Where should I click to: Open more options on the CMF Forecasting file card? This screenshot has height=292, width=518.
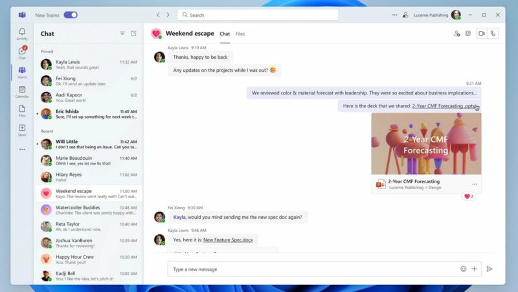[474, 184]
